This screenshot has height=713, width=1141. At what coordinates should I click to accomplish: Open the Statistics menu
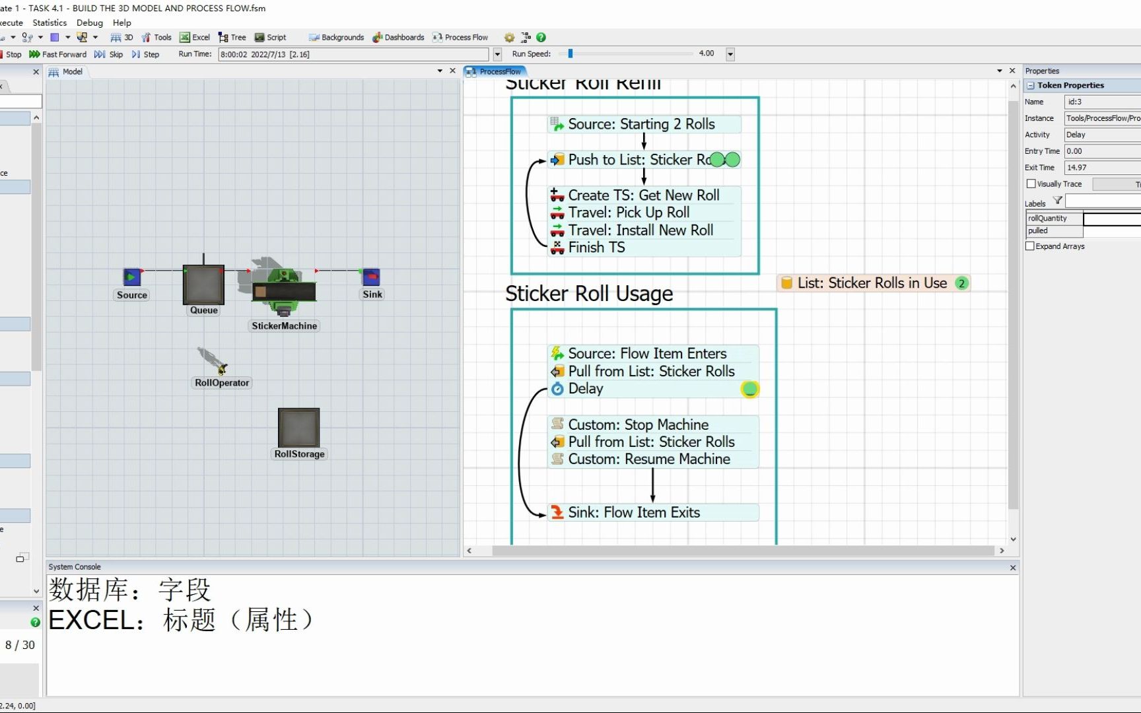49,22
